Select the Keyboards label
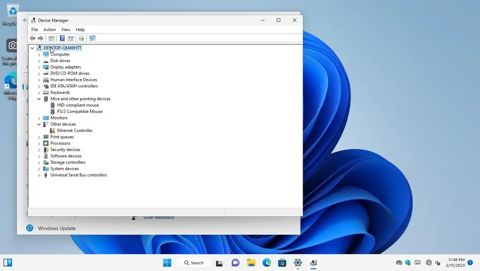 [60, 92]
